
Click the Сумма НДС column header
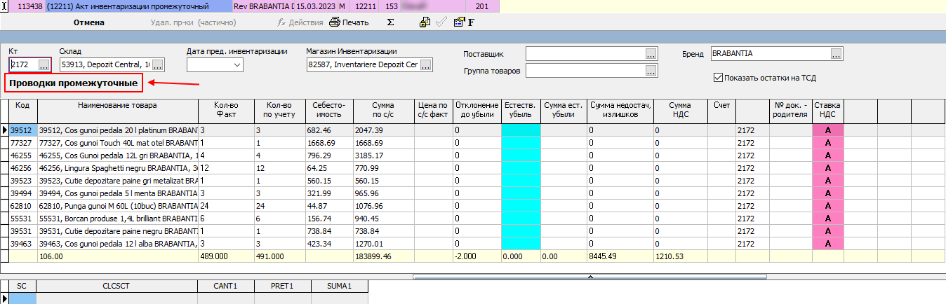coord(680,111)
